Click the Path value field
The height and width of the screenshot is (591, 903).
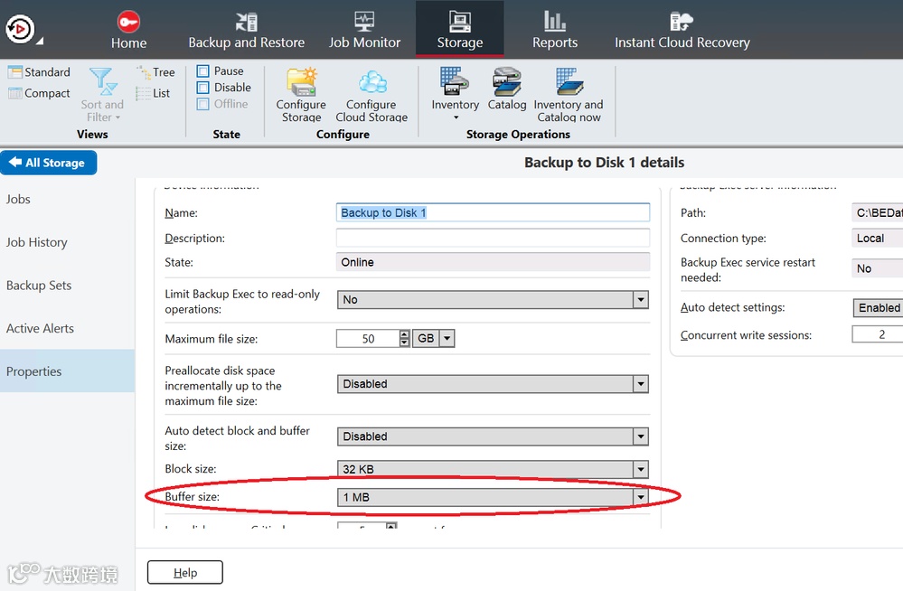pyautogui.click(x=877, y=212)
